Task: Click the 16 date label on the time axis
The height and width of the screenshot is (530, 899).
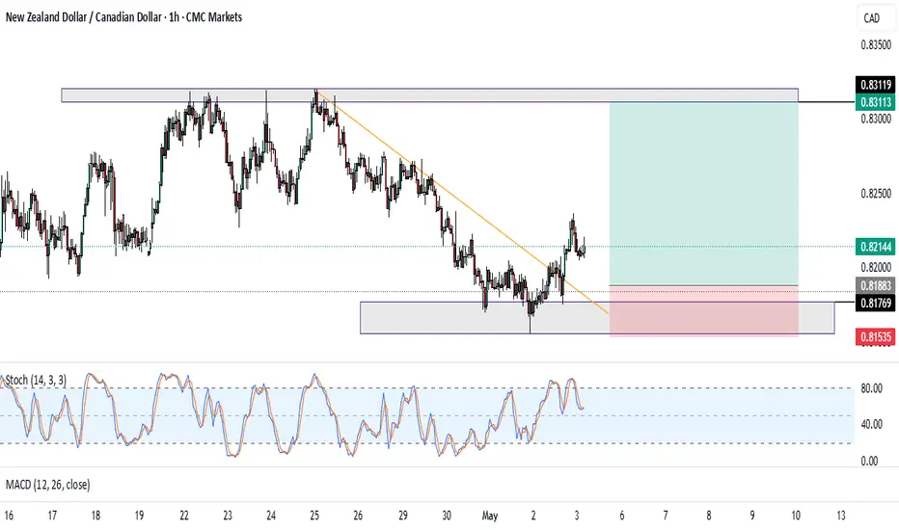Action: tap(9, 516)
